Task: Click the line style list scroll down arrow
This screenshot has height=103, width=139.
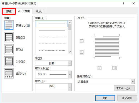Action: pos(70,52)
